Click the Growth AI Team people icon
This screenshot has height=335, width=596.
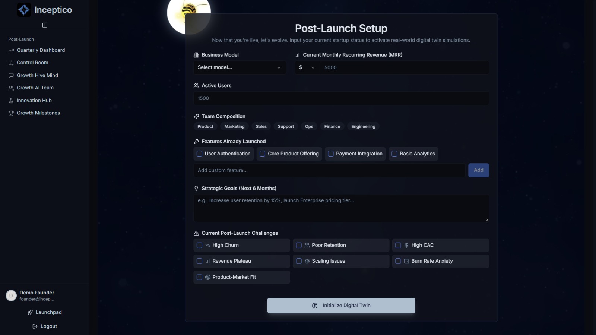11,88
